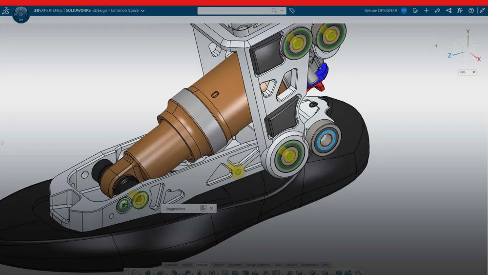This screenshot has height=275, width=488.
Task: Switch to the Sketch tab
Action: [187, 265]
